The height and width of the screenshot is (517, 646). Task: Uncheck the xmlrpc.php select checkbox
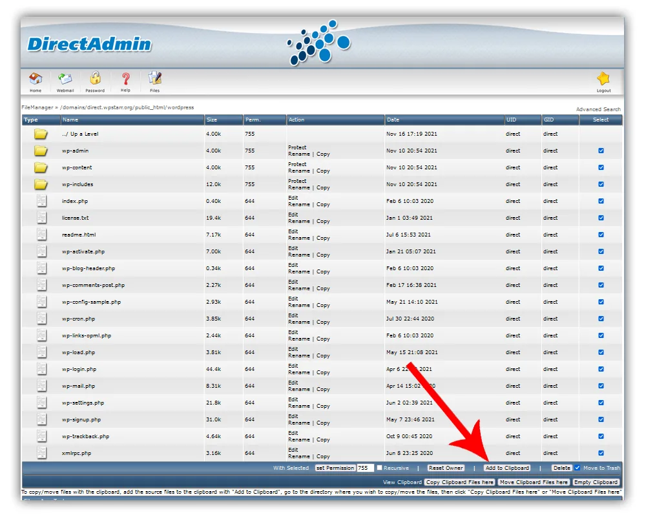601,453
